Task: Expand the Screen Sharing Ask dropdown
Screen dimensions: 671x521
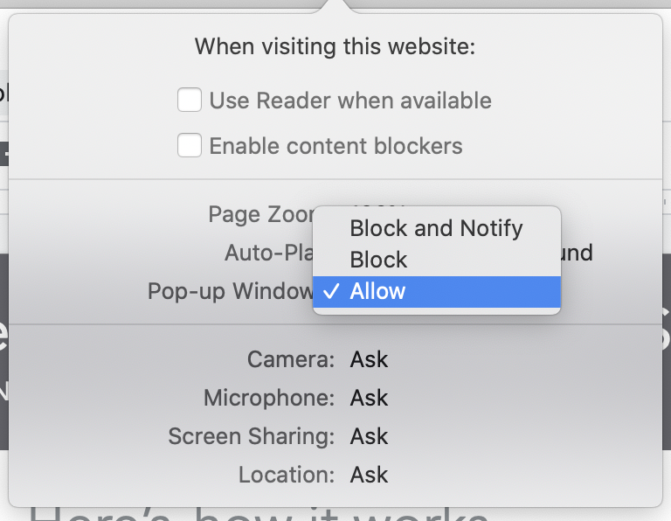Action: pyautogui.click(x=369, y=437)
